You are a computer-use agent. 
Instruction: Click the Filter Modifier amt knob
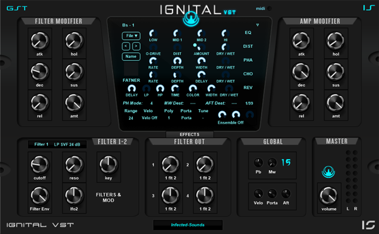point(74,103)
